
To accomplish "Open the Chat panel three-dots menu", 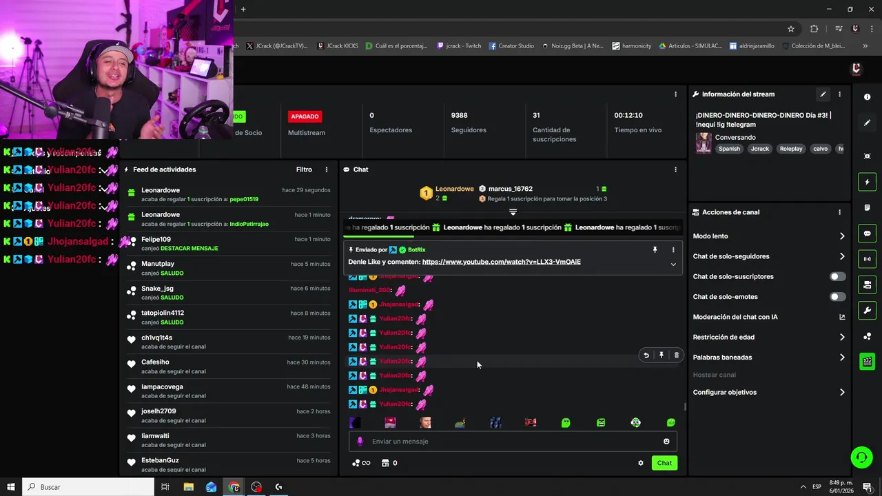I will 675,169.
